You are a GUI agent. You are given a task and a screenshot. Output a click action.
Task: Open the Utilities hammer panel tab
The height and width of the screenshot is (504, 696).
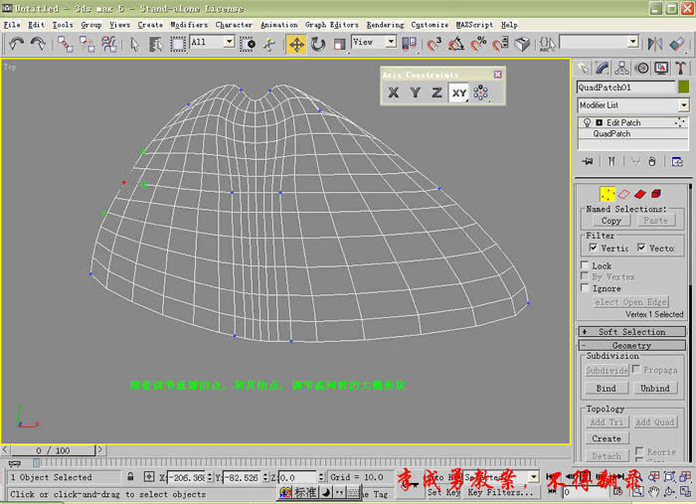coord(680,68)
